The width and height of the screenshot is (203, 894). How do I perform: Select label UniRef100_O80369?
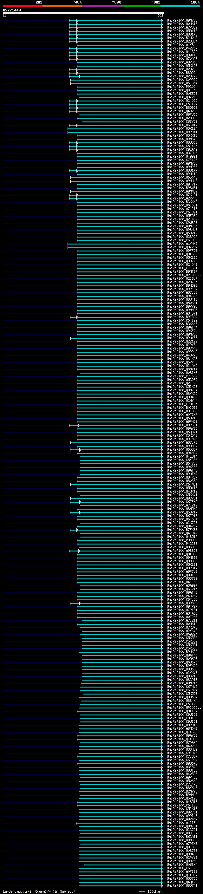pos(182,481)
